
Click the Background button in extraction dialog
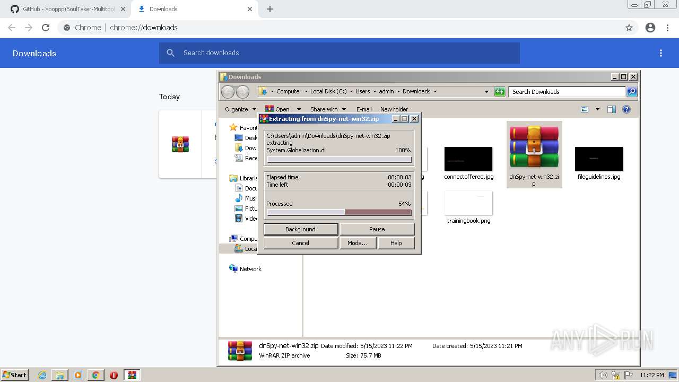(x=301, y=229)
